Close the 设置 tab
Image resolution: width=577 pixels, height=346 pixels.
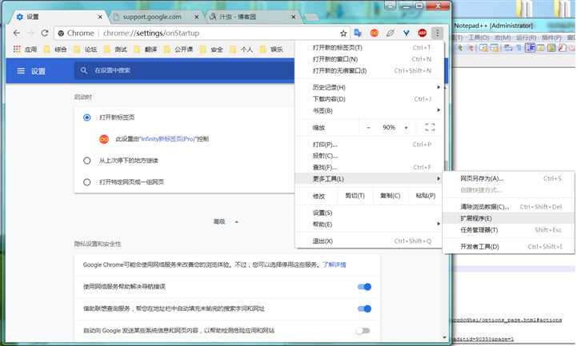tap(100, 17)
